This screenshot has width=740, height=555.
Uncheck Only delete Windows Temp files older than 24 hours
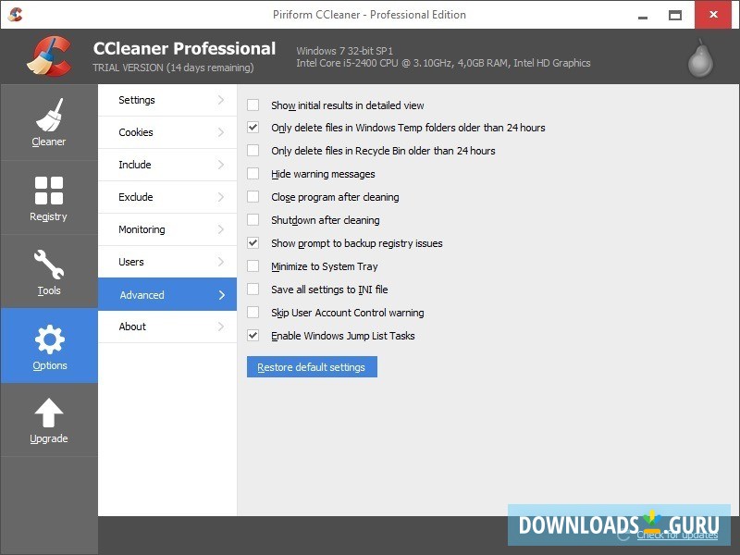253,128
